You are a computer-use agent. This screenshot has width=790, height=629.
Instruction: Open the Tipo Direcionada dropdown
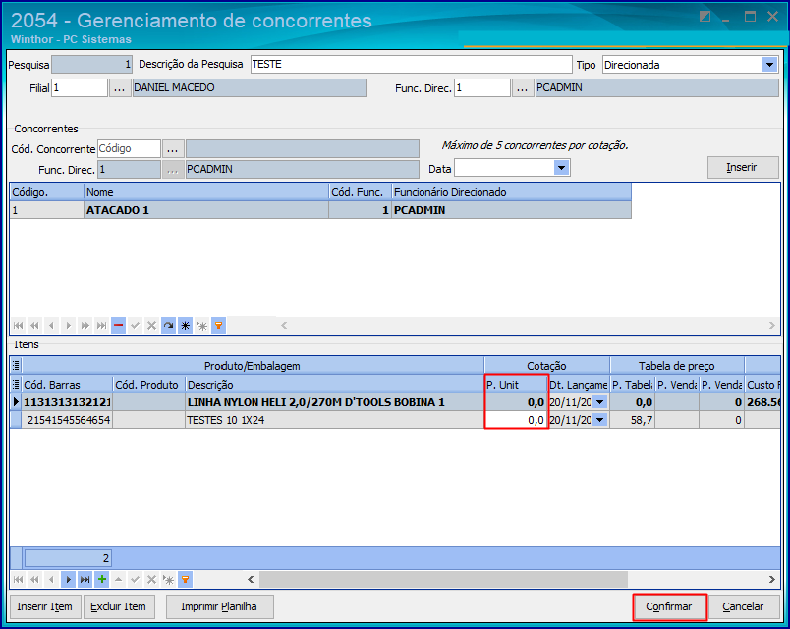click(x=769, y=65)
